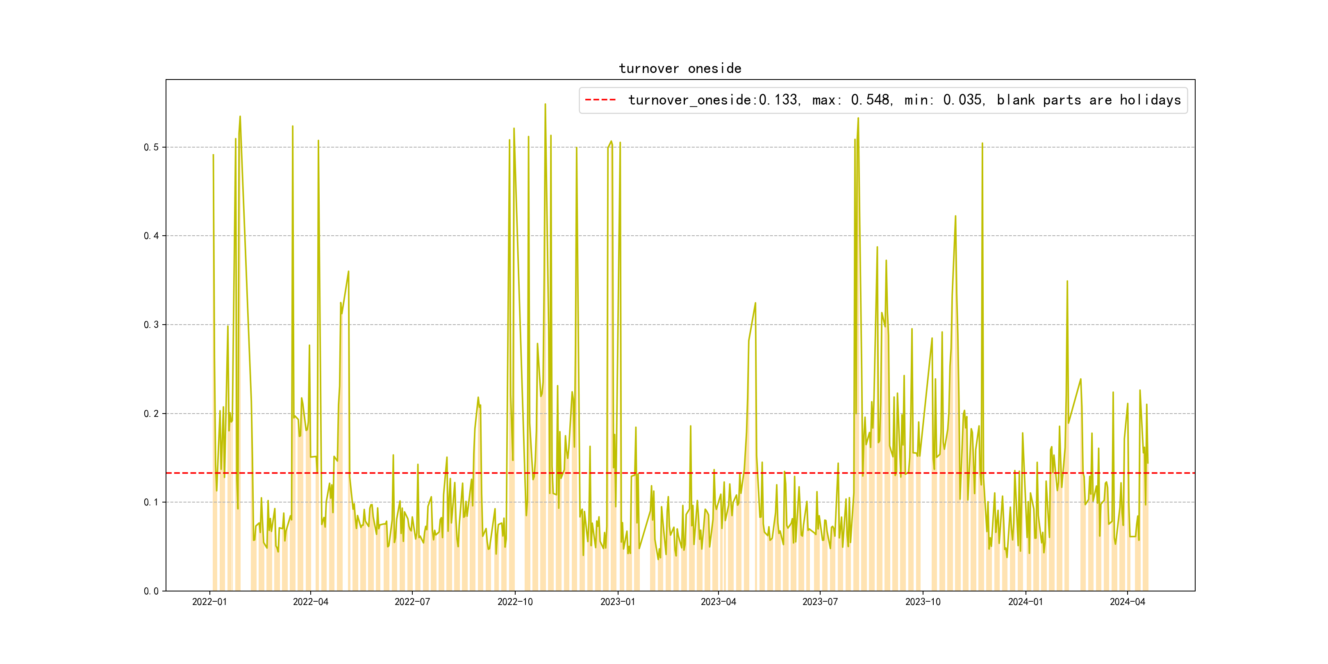1328x664 pixels.
Task: Click the chart title 'turnover oneside'
Action: click(680, 68)
